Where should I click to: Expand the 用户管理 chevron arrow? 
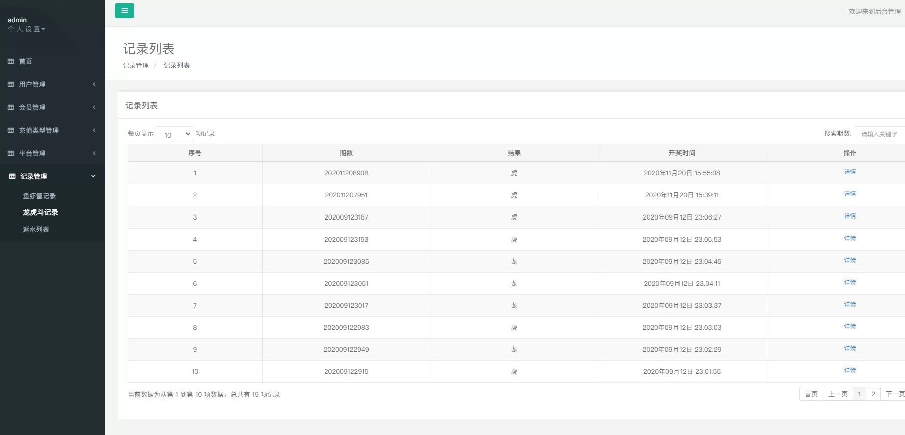point(94,84)
